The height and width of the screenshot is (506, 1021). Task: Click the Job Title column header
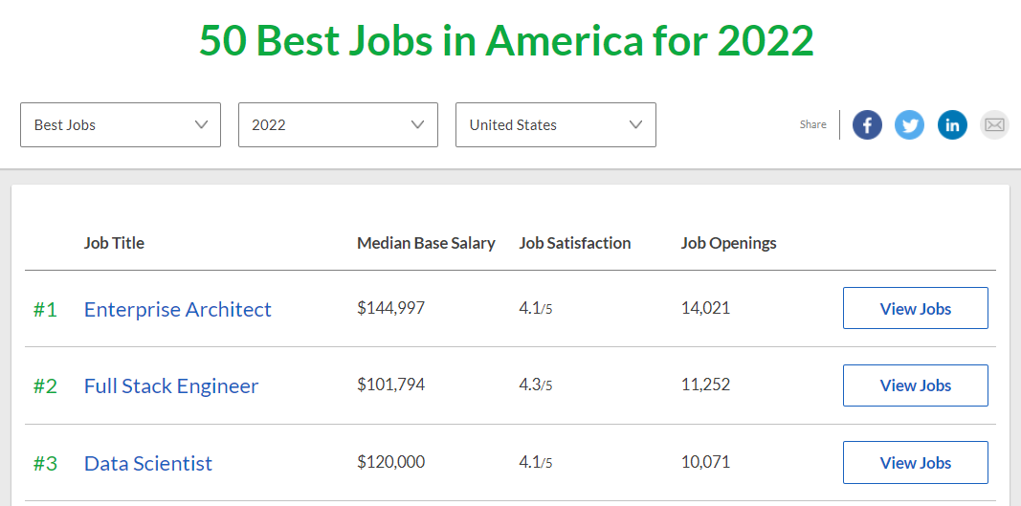pos(114,243)
